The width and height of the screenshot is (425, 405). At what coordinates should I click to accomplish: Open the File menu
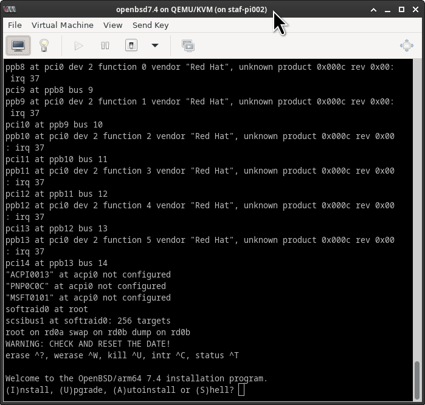[x=15, y=25]
